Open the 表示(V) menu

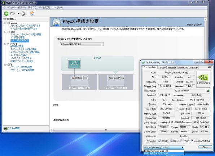tap(32, 8)
